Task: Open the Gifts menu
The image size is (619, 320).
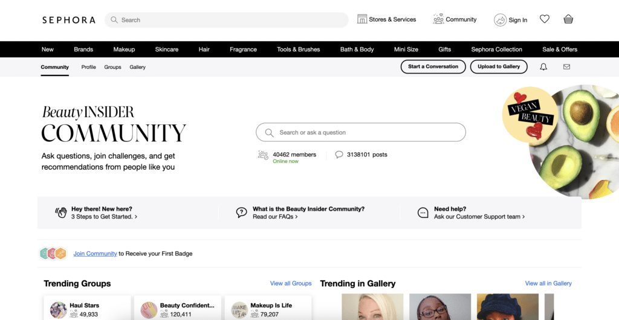Action: 444,50
